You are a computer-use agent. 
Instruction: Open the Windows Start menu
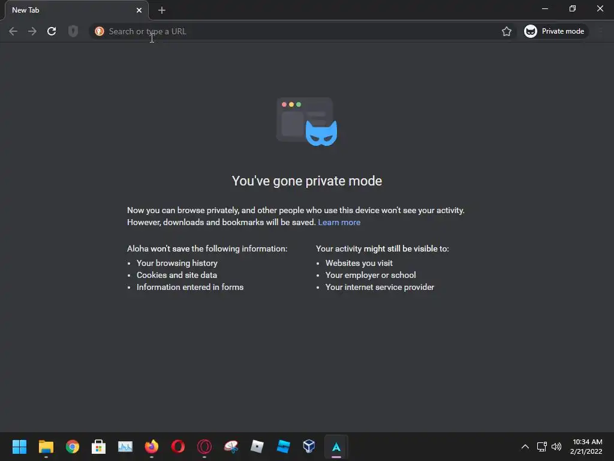coord(19,447)
